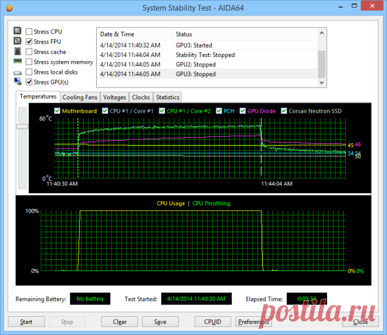Open the Voltages tab

114,97
